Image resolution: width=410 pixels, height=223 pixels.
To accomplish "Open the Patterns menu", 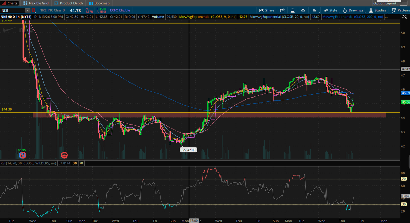I will pyautogui.click(x=401, y=10).
